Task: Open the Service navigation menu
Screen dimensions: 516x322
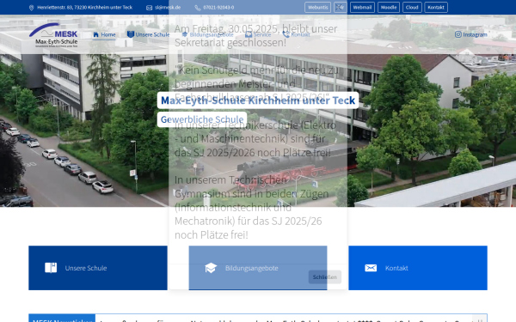Action: [x=258, y=34]
